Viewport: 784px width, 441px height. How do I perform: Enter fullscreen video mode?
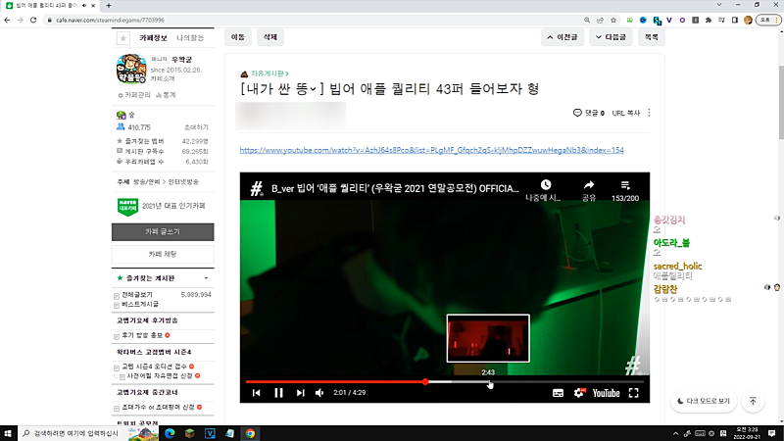tap(633, 393)
